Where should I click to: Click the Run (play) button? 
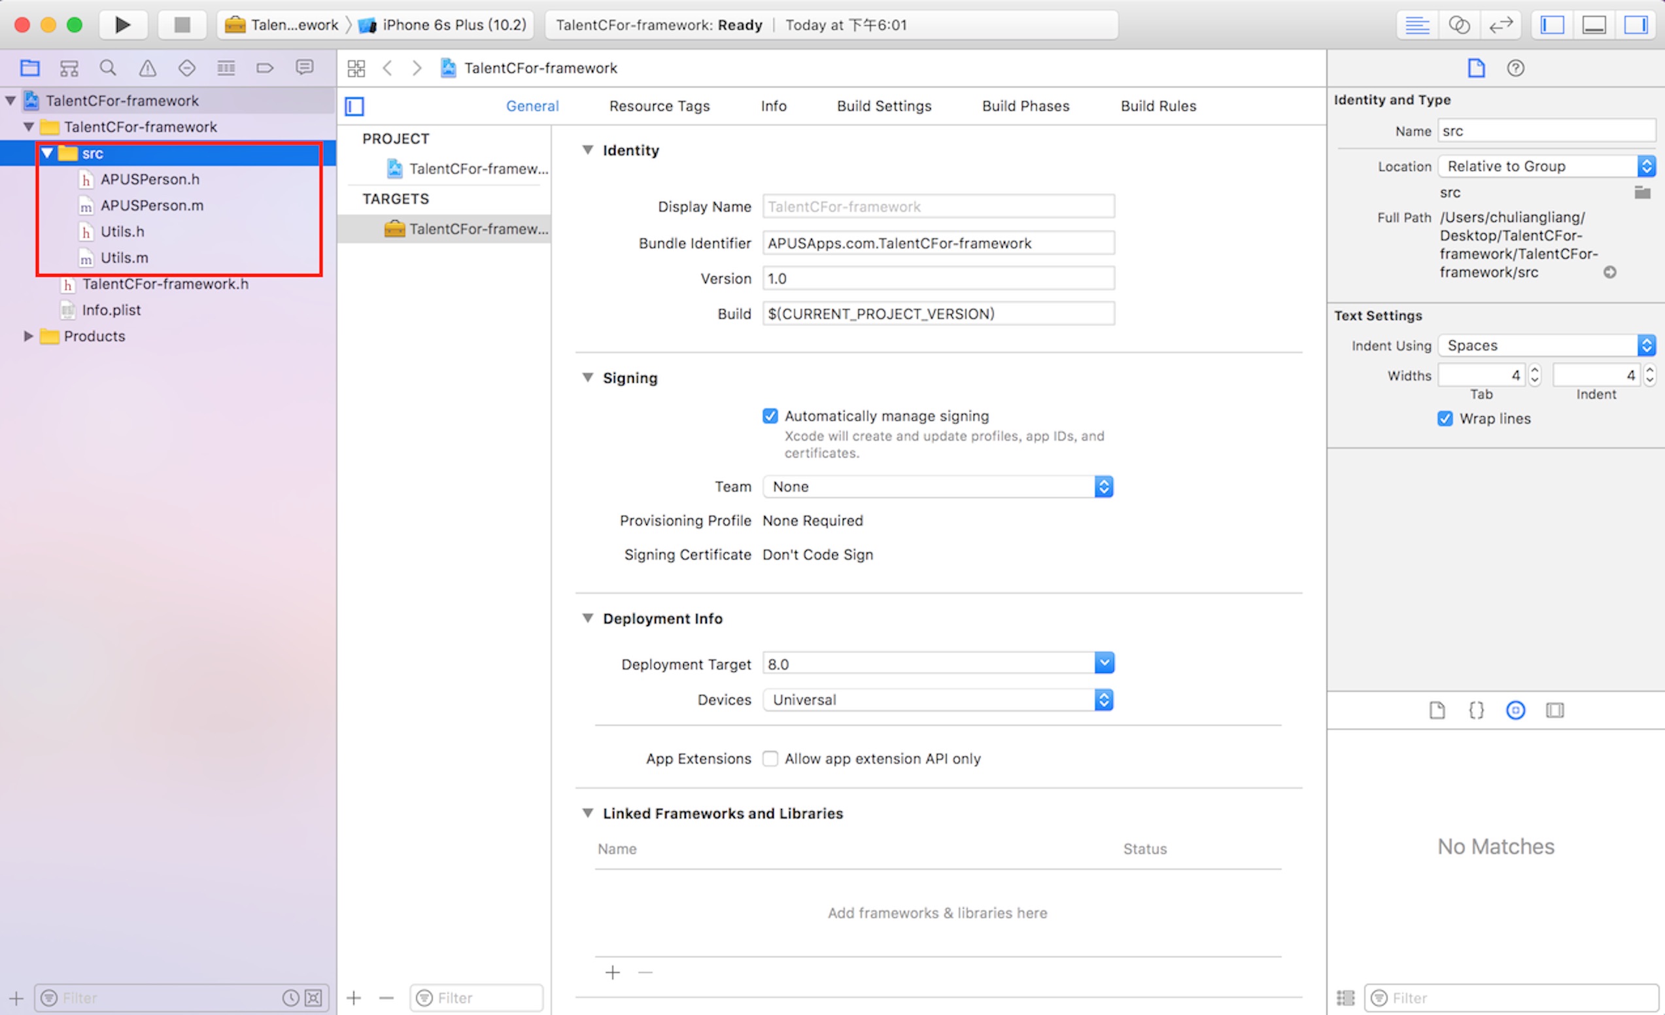pos(122,25)
